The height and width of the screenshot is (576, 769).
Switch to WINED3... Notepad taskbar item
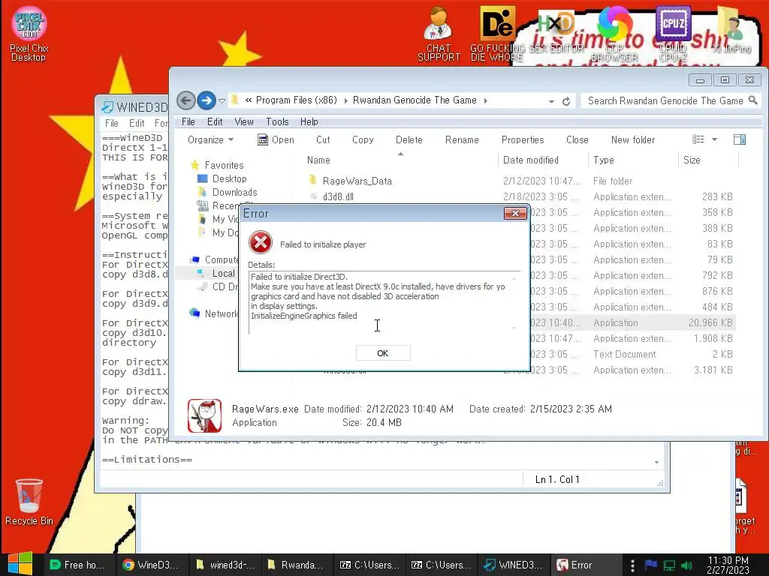pos(513,565)
